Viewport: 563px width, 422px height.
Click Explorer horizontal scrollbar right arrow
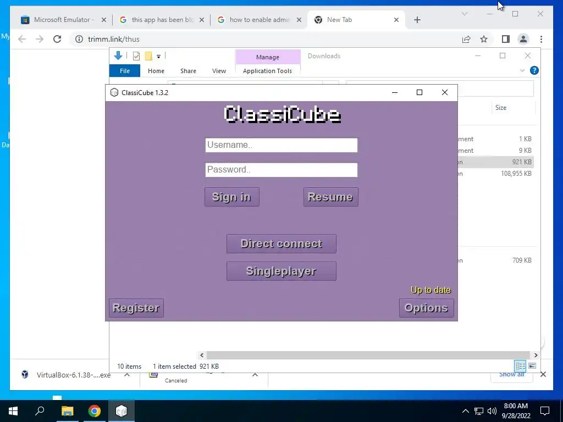click(x=536, y=355)
